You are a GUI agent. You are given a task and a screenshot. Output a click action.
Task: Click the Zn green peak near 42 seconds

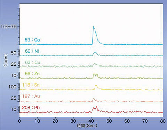pyautogui.click(x=95, y=75)
